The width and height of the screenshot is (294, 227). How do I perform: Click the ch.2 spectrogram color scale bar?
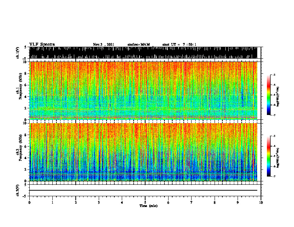click(268, 156)
